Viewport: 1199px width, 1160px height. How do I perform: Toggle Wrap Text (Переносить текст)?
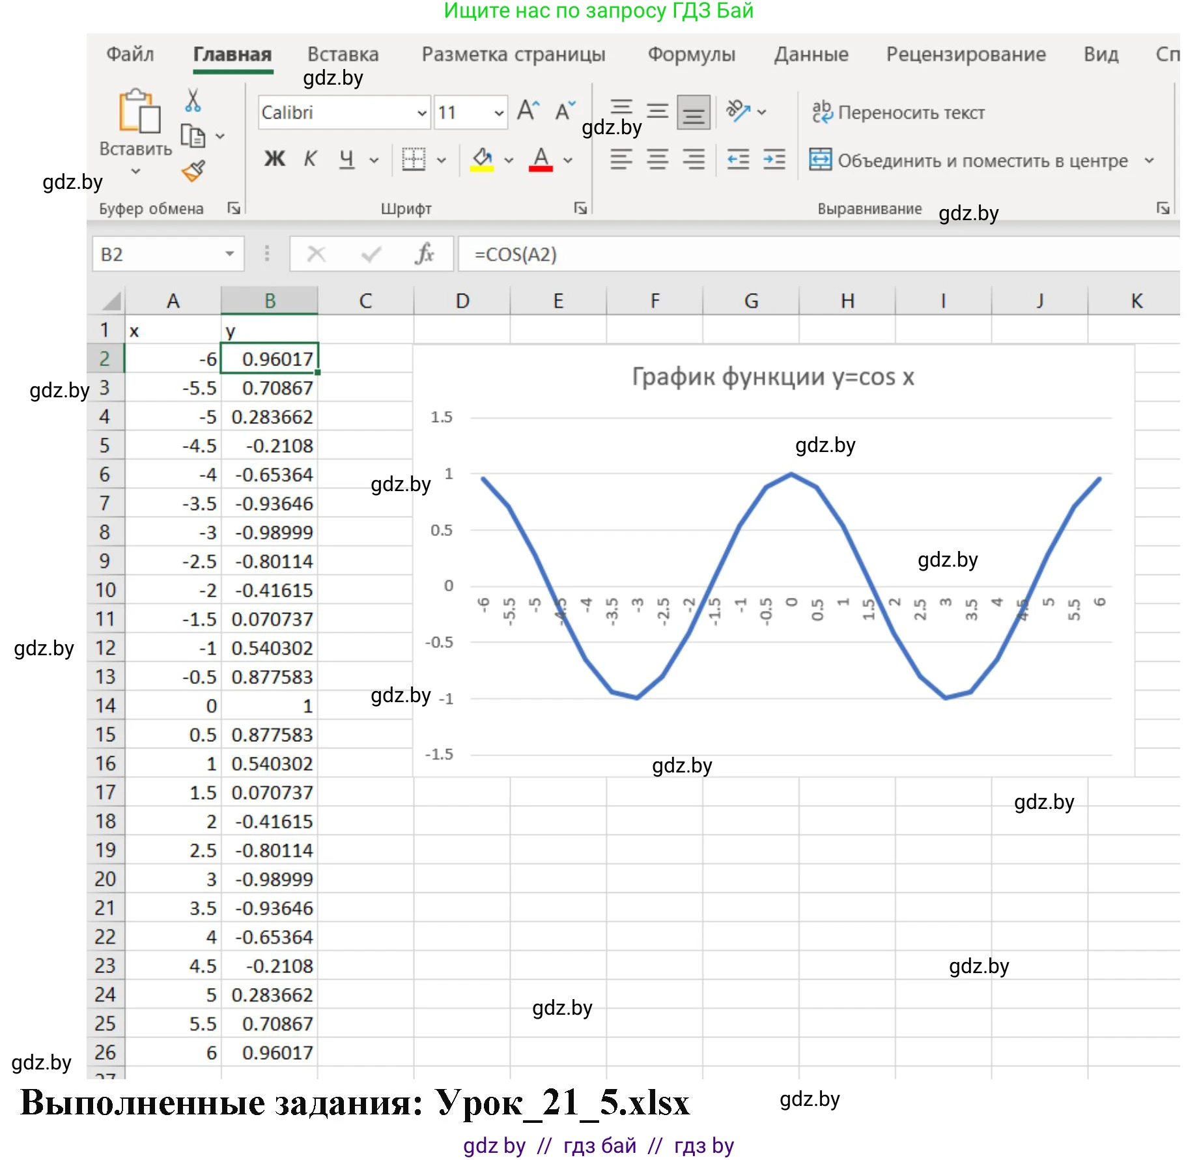[x=898, y=113]
